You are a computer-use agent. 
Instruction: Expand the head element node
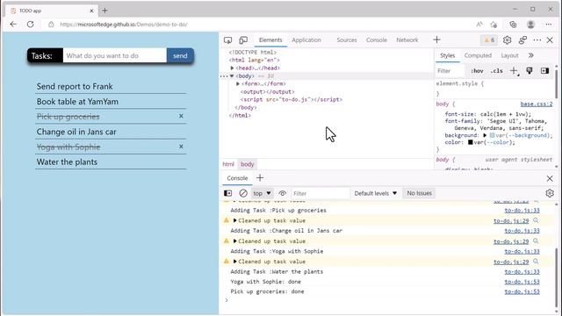(232, 68)
